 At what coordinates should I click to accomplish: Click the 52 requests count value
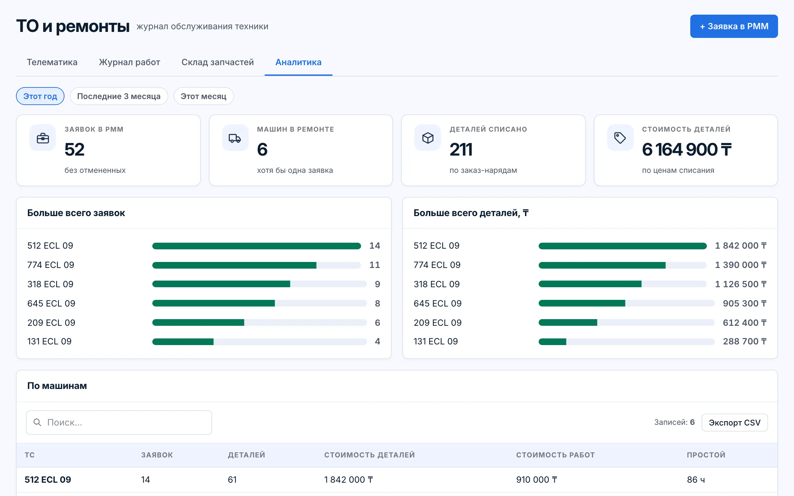pos(74,150)
